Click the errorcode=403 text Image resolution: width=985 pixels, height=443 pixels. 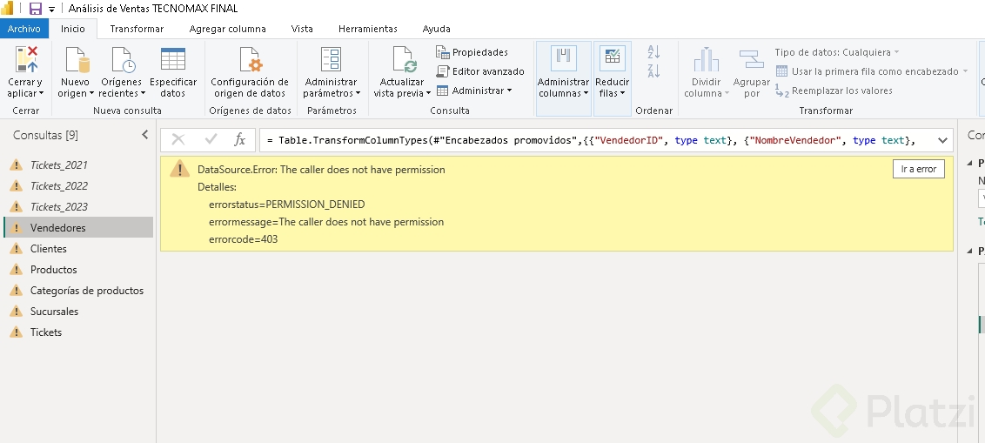[243, 239]
